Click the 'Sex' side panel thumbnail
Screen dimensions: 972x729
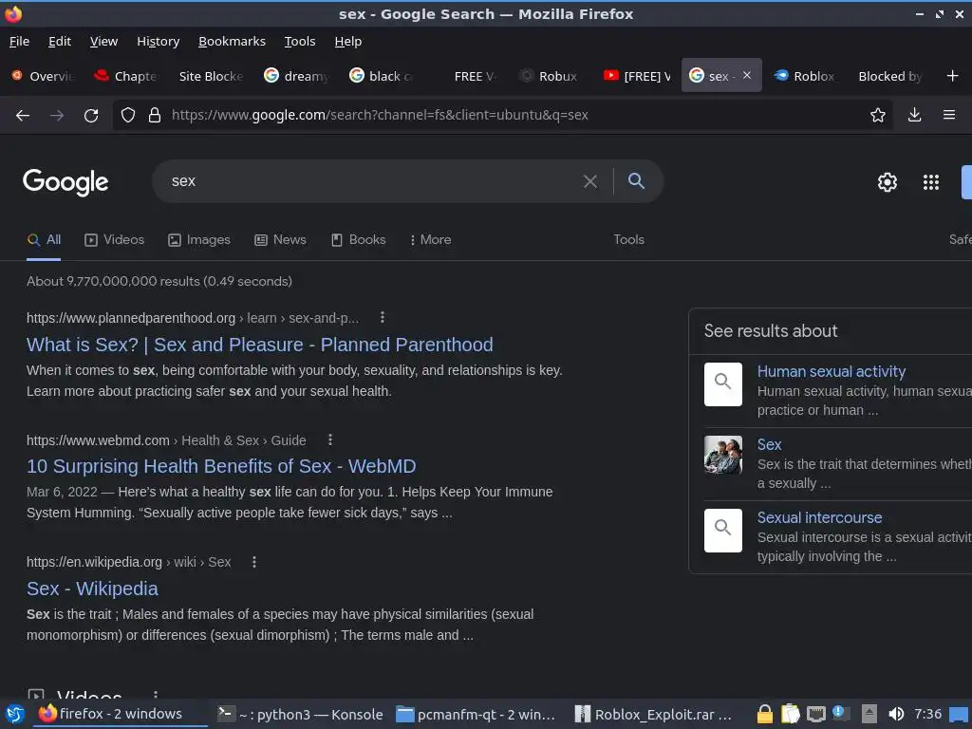tap(722, 455)
